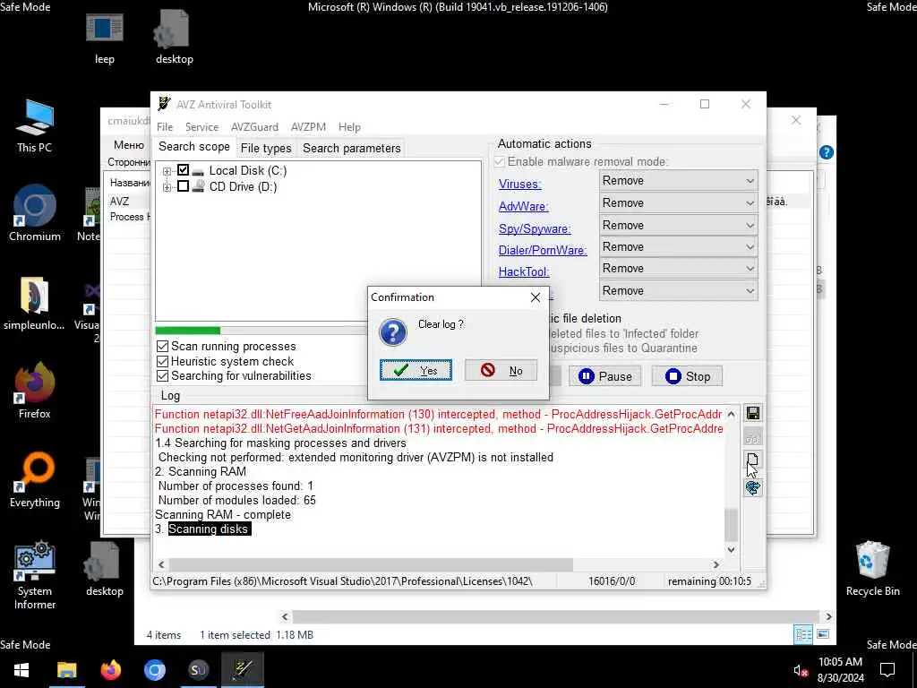917x688 pixels.
Task: Uncheck Local Disk (C:) checkbox
Action: point(183,170)
